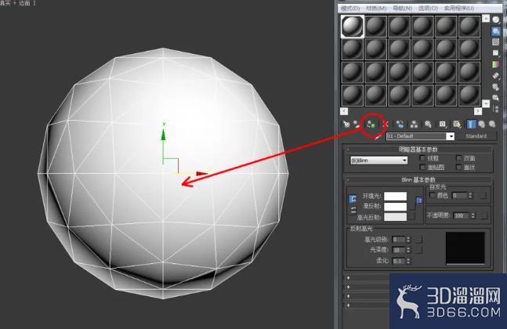Enable the 双面 two-sided checkbox

[x=458, y=158]
